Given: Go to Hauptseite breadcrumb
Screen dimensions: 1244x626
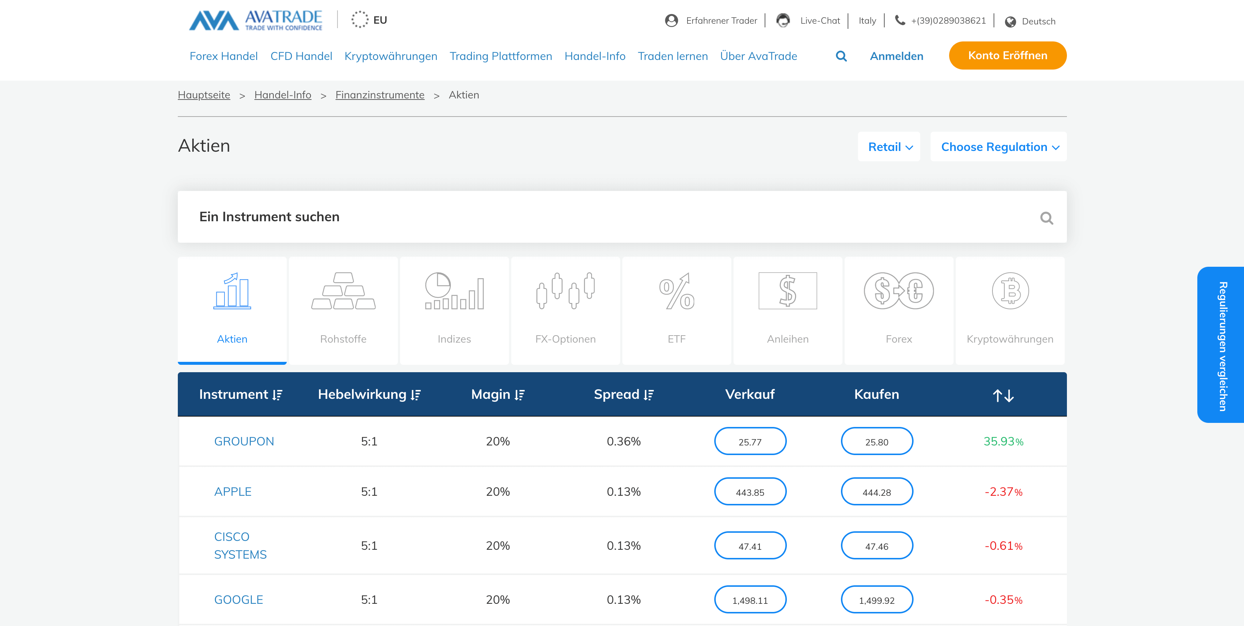Looking at the screenshot, I should click(x=204, y=95).
